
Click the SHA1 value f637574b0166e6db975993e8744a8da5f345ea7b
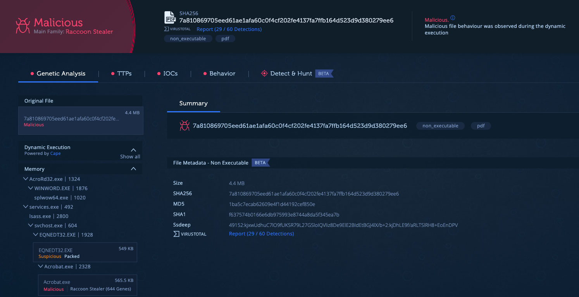(x=284, y=215)
